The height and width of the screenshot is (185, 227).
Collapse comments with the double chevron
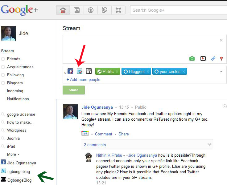209,144
